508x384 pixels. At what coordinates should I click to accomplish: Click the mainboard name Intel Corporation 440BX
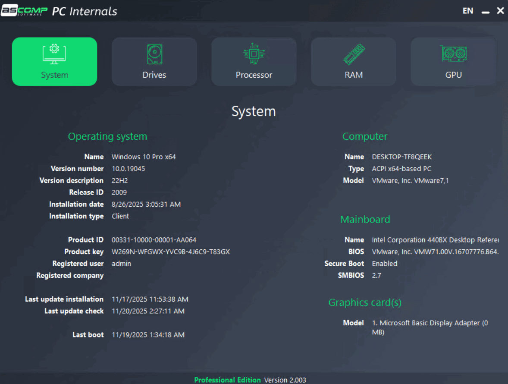pos(435,240)
